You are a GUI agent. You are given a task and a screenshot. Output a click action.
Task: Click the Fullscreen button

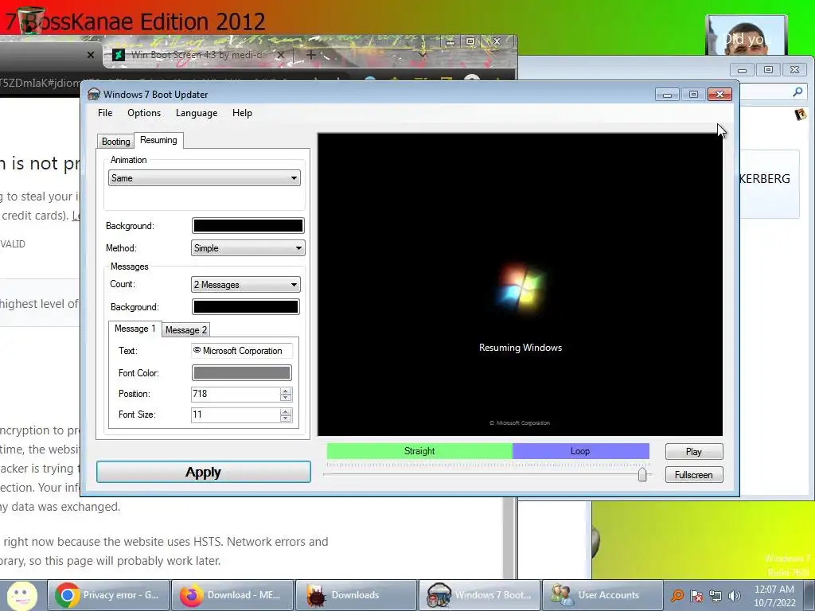(694, 475)
